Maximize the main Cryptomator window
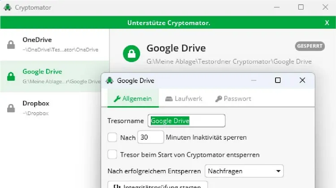The height and width of the screenshot is (188, 336). point(301,7)
